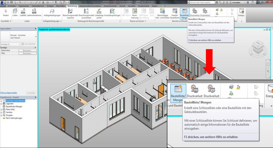Open the Körpermodell & Grundstück tab

pos(90,6)
